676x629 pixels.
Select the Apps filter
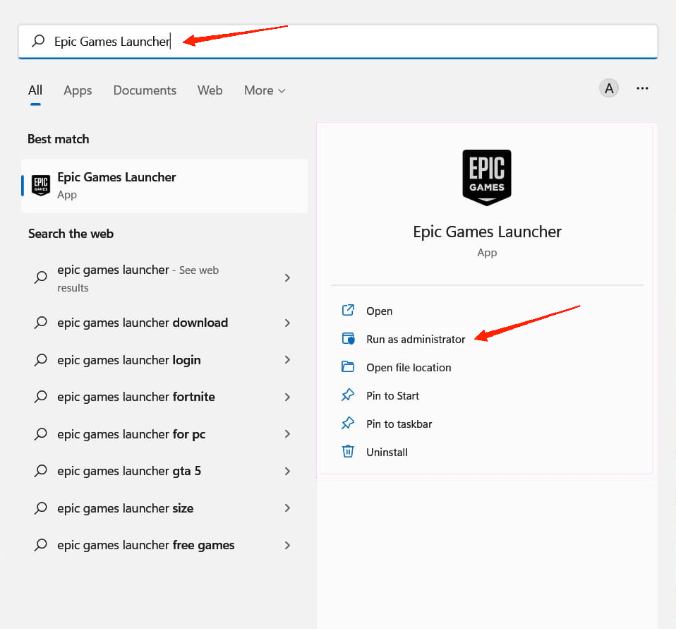point(78,90)
